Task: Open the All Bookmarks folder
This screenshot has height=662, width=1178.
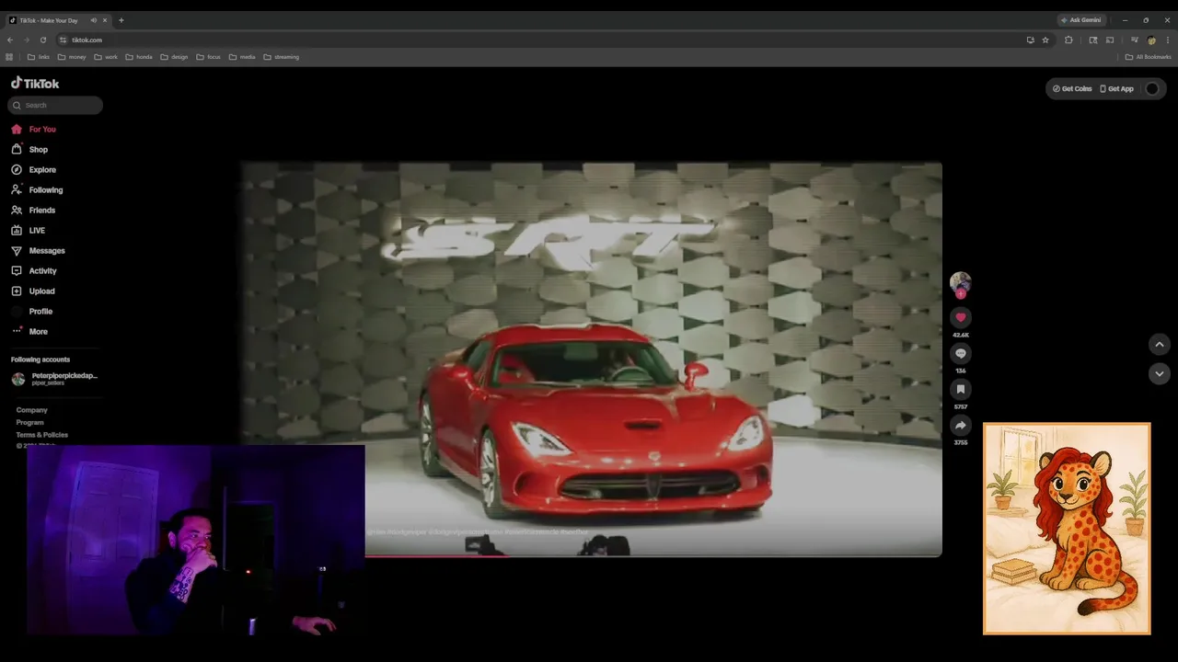Action: coord(1149,57)
